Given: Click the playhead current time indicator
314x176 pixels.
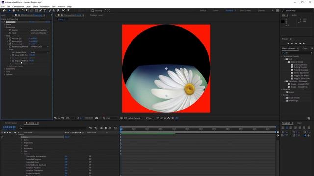Looking at the screenshot, I should pos(121,129).
